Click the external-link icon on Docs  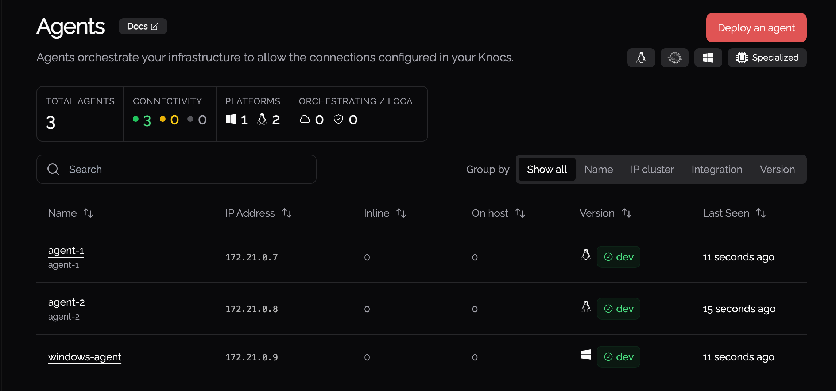(x=155, y=26)
